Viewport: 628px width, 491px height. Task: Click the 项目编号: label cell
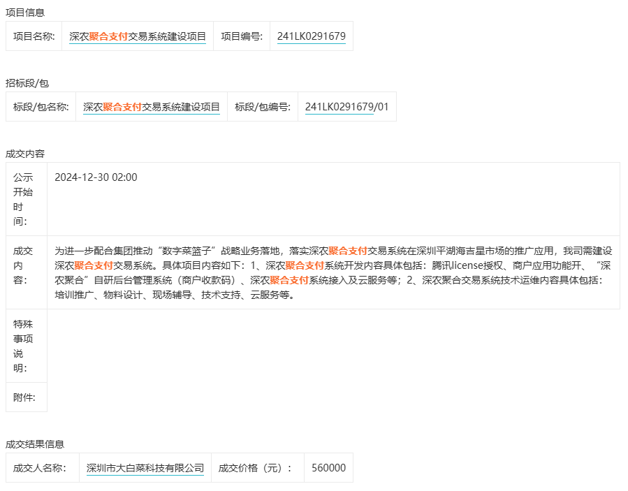pyautogui.click(x=242, y=36)
